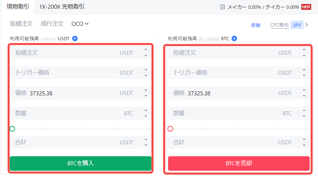Screen dimensions: 318x178
Task: Select the 指値注文 order tab
Action: pos(21,24)
